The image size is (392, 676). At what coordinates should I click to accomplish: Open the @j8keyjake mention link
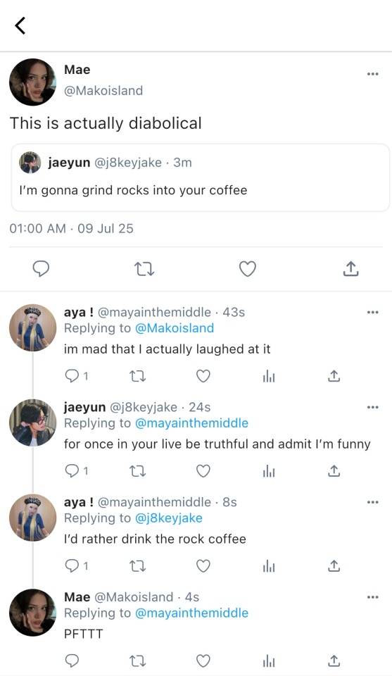[169, 518]
